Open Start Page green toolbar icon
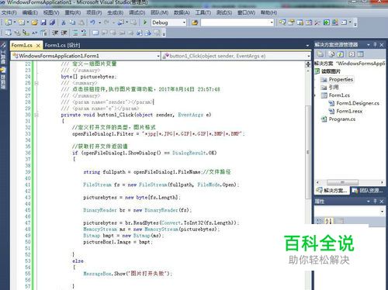 coord(326,22)
